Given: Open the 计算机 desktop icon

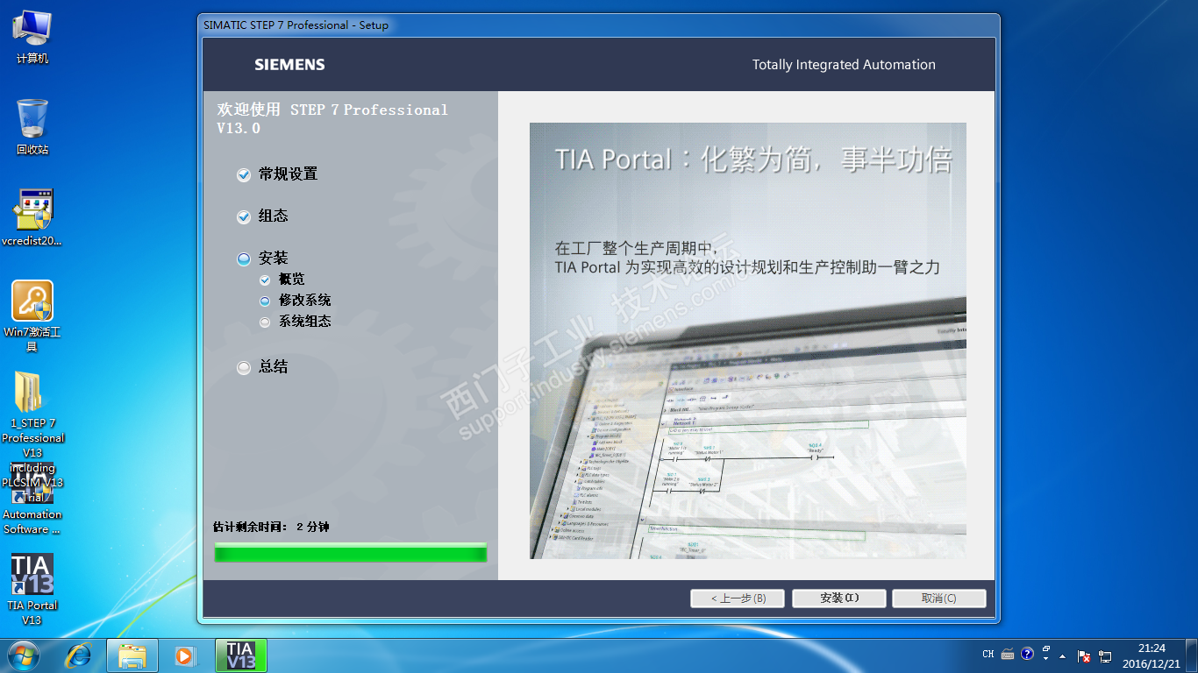Looking at the screenshot, I should pos(32,36).
